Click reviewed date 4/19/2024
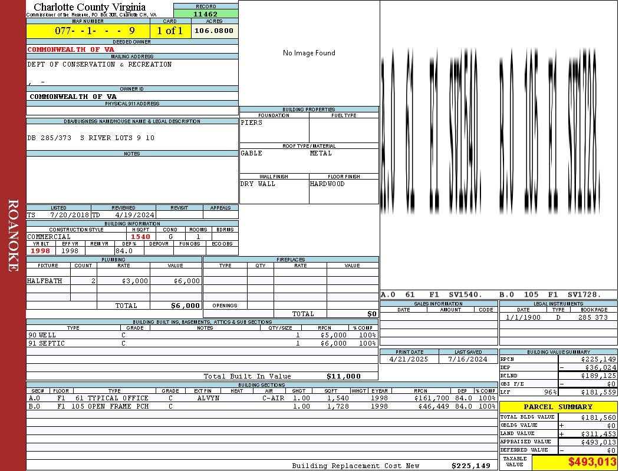619x471 pixels. point(134,215)
